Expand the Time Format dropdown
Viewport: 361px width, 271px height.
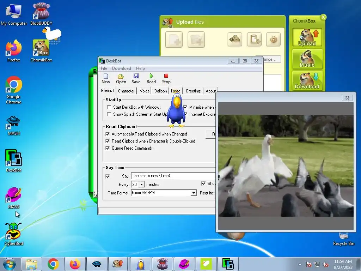(x=194, y=193)
